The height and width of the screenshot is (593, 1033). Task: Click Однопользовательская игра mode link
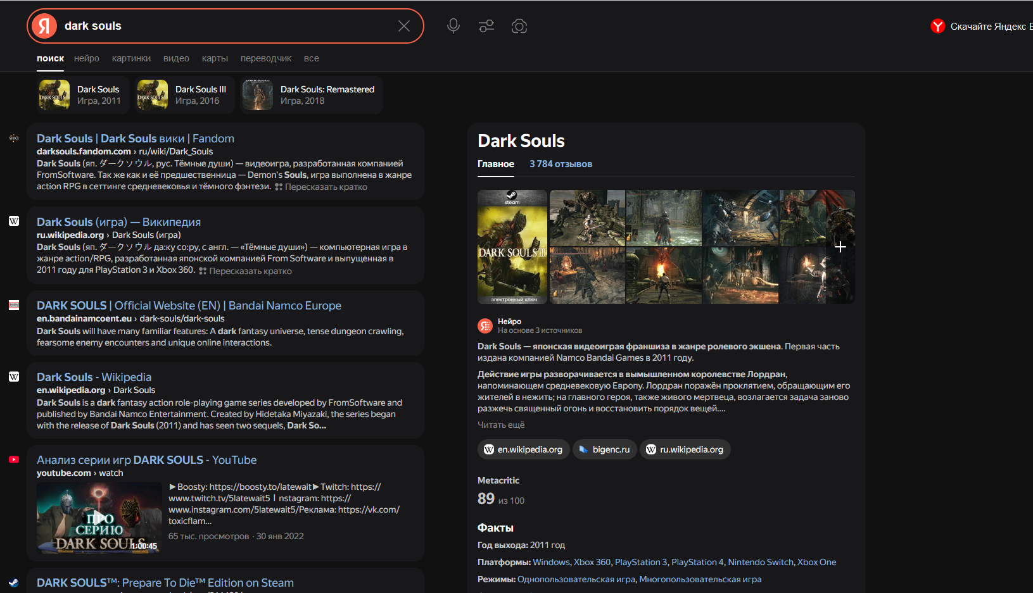click(x=576, y=579)
